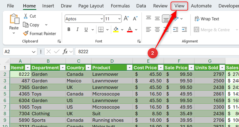The height and width of the screenshot is (127, 239).
Task: Open the Automate tab
Action: click(201, 6)
